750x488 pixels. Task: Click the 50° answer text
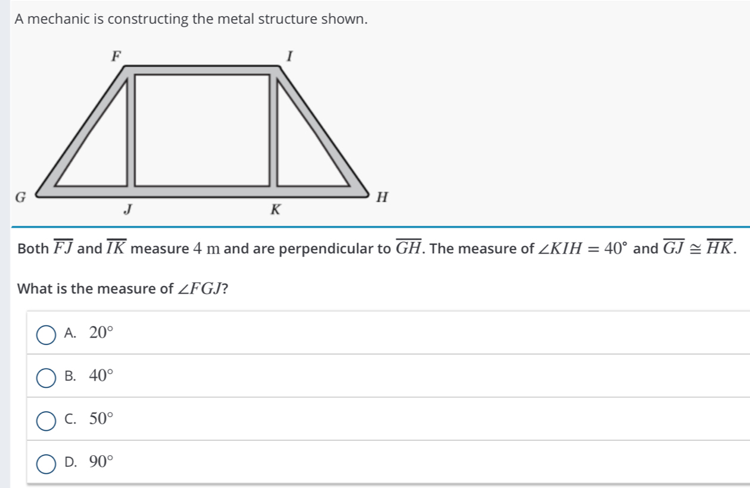101,419
